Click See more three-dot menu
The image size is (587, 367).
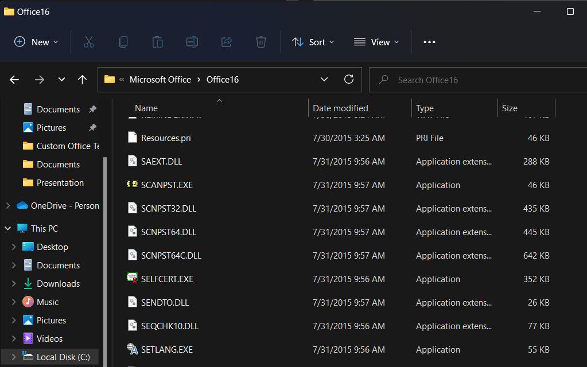(x=429, y=42)
